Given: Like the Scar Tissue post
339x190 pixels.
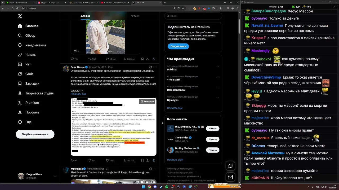Looking at the screenshot, I should (110, 160).
